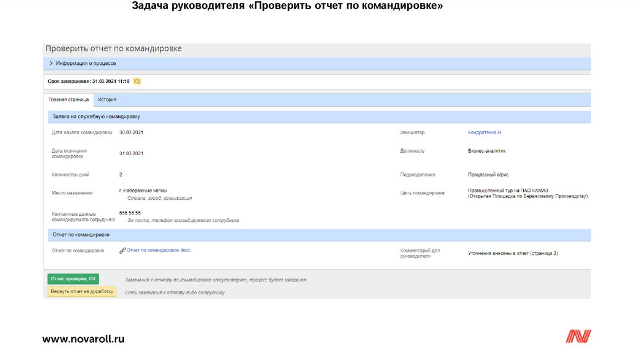Click the department value "Процессный офис"
The height and width of the screenshot is (355, 634).
pyautogui.click(x=488, y=174)
